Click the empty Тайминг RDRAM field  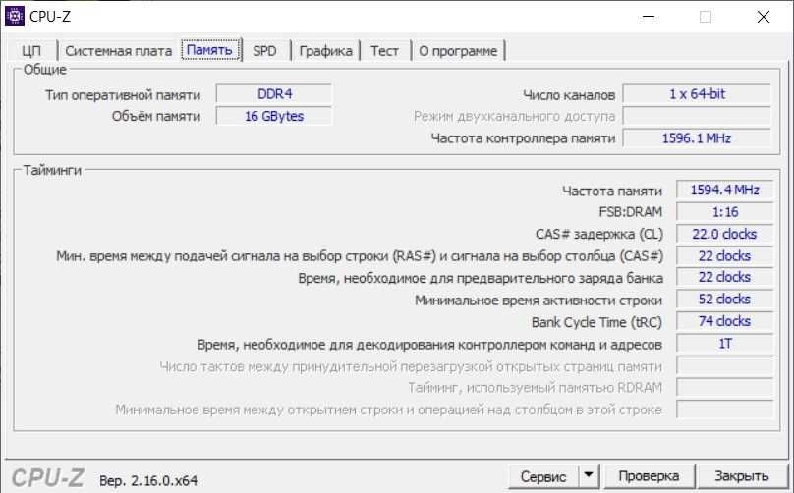(724, 388)
